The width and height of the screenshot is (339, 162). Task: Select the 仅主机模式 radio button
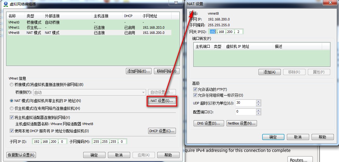coord(12,108)
